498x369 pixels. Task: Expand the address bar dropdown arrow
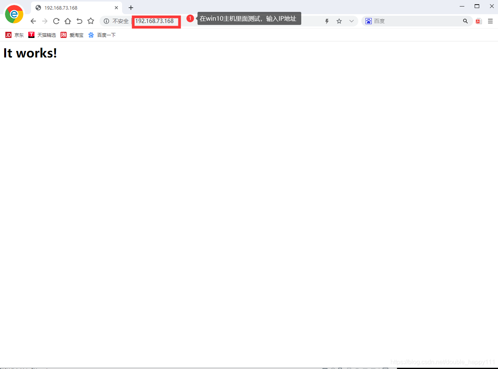click(x=351, y=21)
